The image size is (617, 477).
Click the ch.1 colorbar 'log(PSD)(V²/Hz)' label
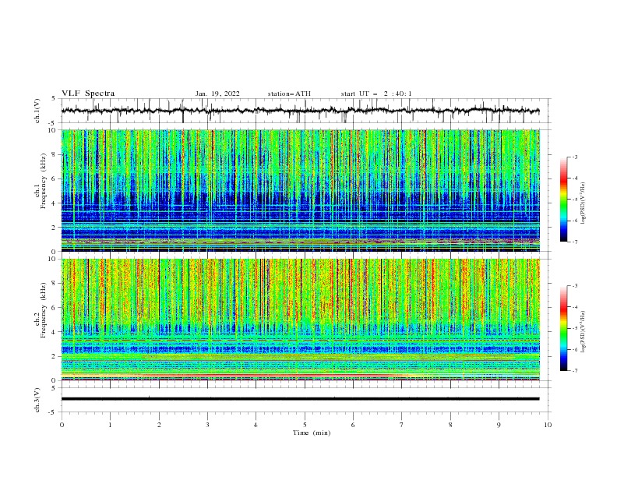click(x=584, y=203)
